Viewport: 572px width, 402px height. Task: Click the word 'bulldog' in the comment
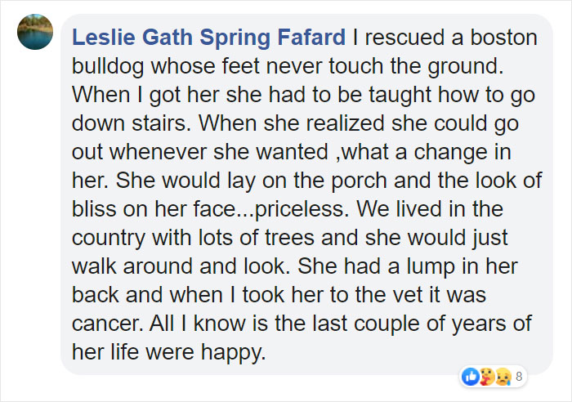pos(108,66)
